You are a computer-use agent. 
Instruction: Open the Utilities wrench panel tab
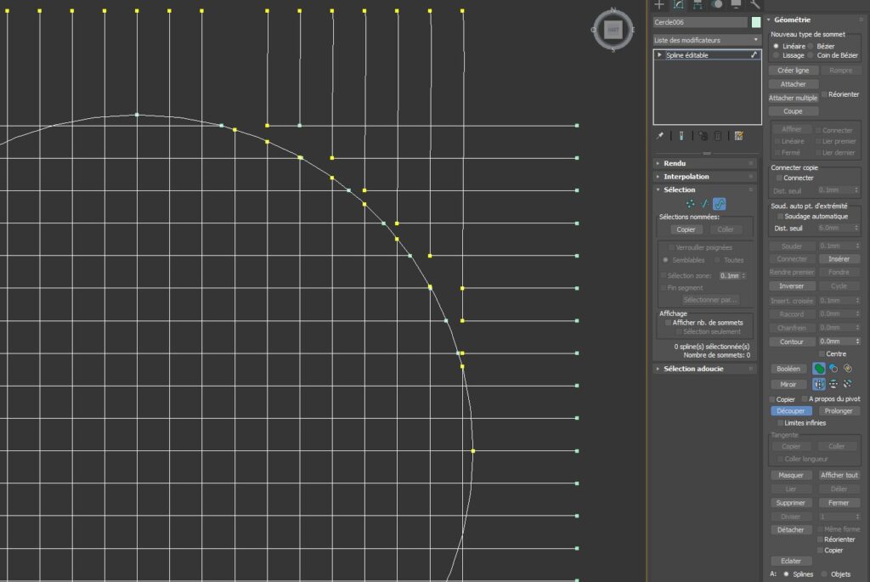coord(755,4)
